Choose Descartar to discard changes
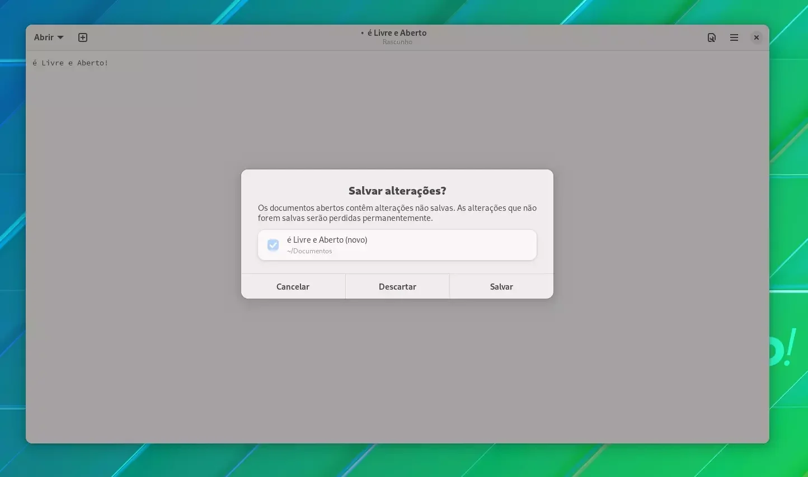Image resolution: width=808 pixels, height=477 pixels. pyautogui.click(x=397, y=286)
